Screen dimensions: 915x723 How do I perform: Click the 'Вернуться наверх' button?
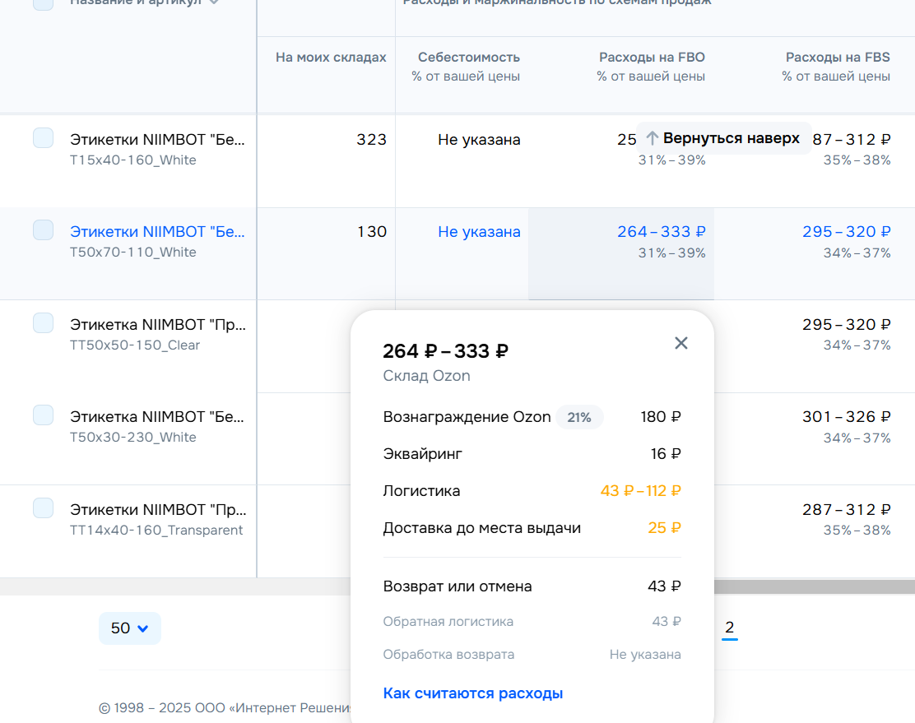[723, 138]
